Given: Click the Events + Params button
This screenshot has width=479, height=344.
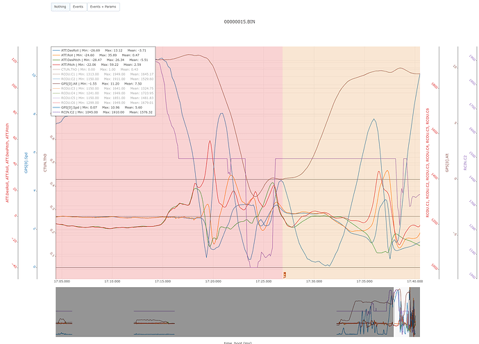Looking at the screenshot, I should [x=103, y=7].
